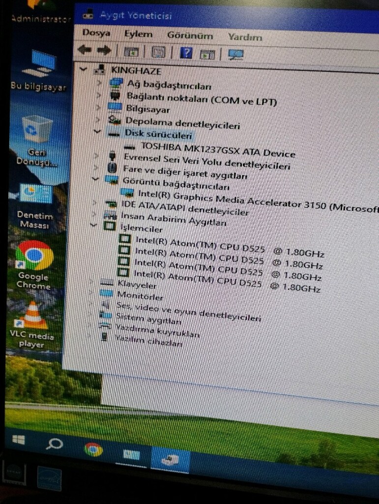Screen dimensions: 379x504
Task: Select Sistem aygıtları category
Action: click(x=148, y=319)
